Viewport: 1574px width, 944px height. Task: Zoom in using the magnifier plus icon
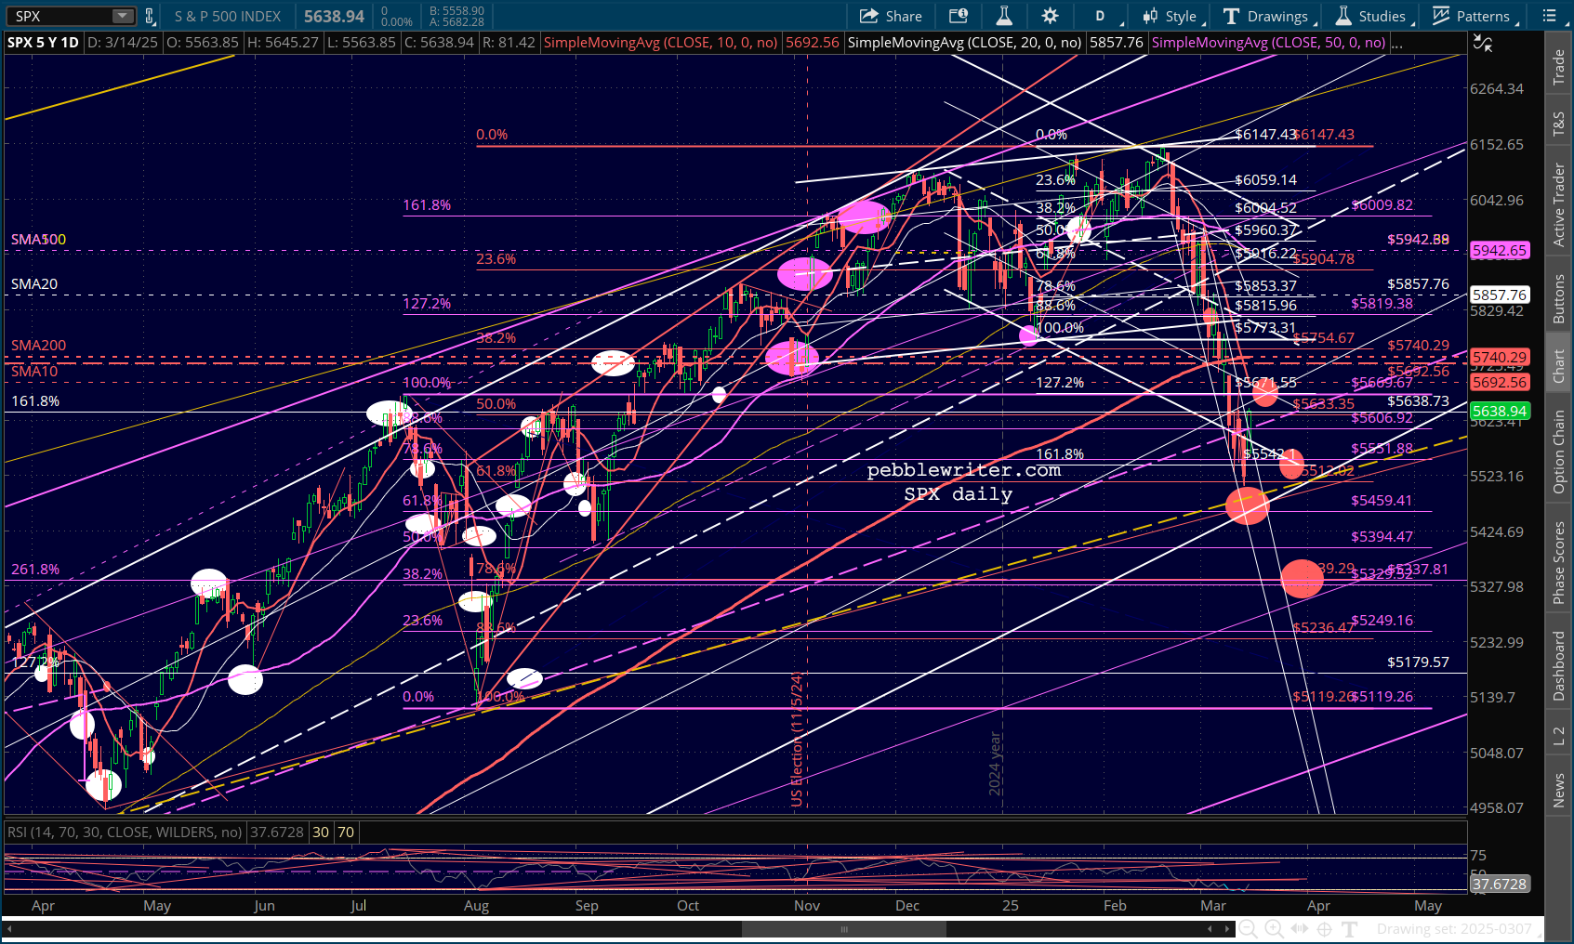(1274, 928)
